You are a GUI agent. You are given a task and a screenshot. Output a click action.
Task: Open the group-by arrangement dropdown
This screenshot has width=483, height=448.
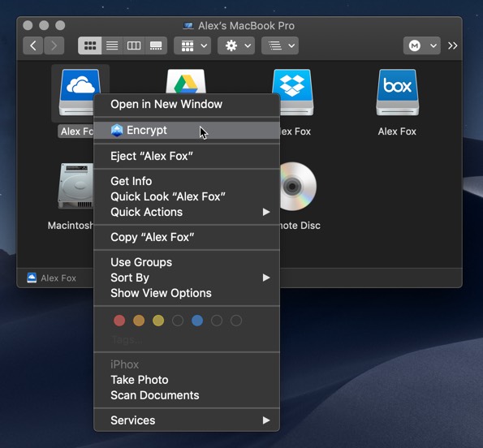pyautogui.click(x=192, y=45)
